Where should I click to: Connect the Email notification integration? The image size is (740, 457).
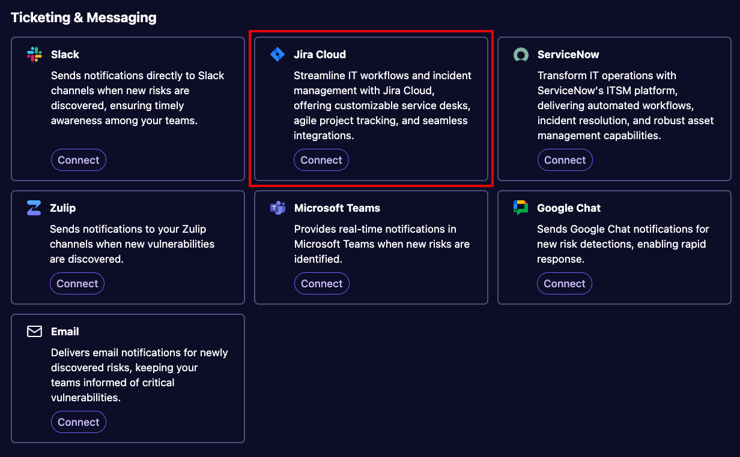click(78, 422)
